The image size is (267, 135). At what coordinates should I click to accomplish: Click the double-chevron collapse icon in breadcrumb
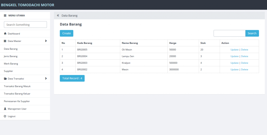coord(58,16)
